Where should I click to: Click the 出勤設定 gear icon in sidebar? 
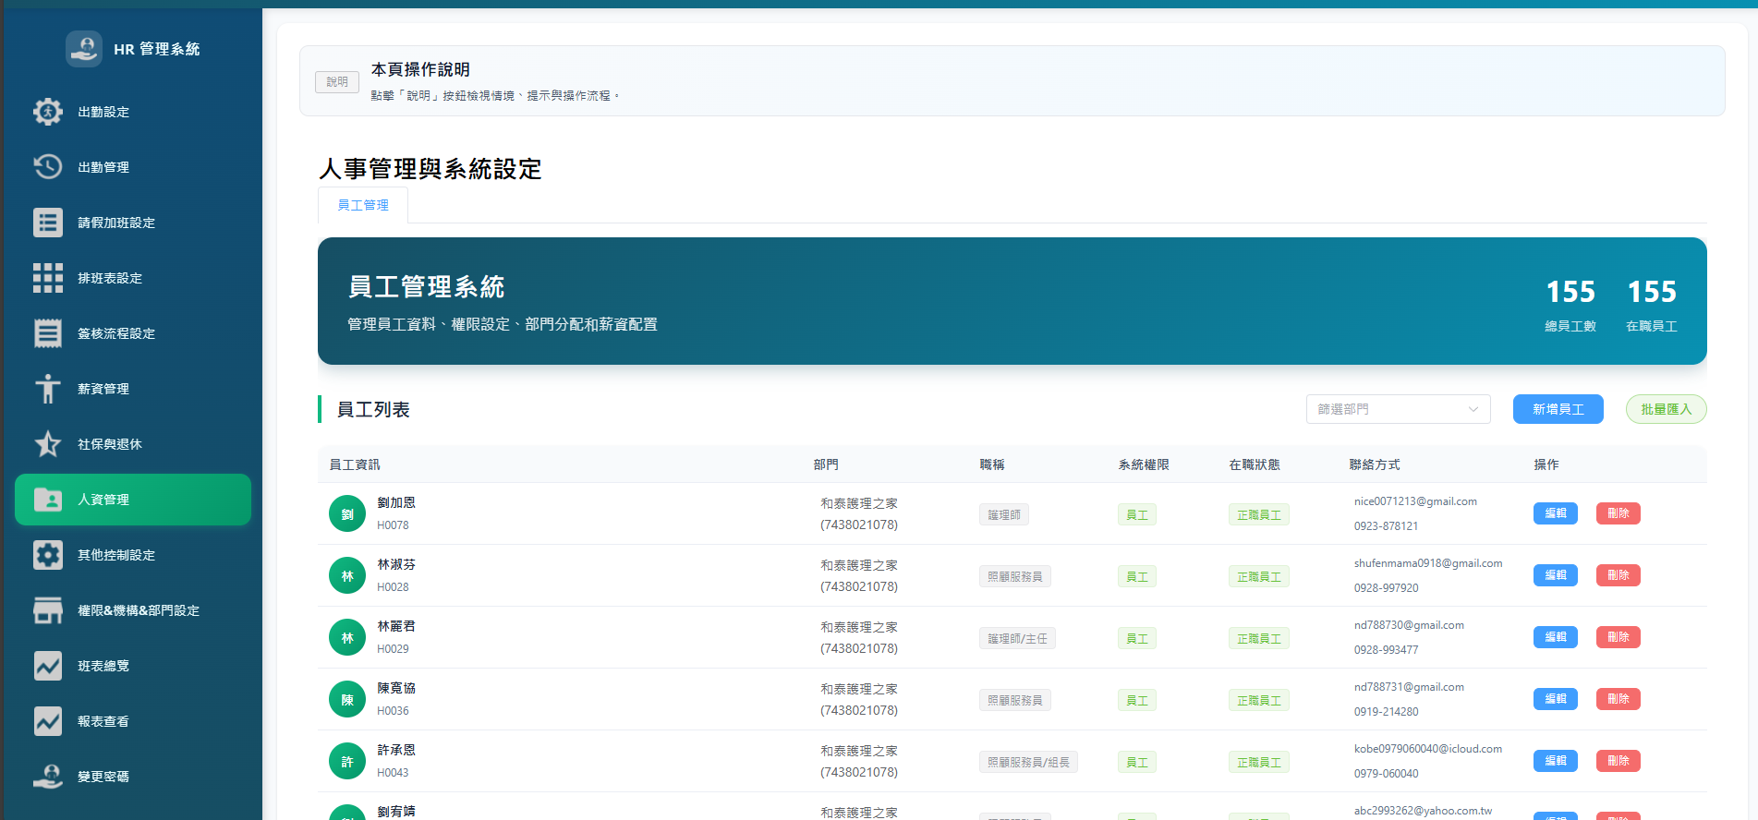coord(48,112)
